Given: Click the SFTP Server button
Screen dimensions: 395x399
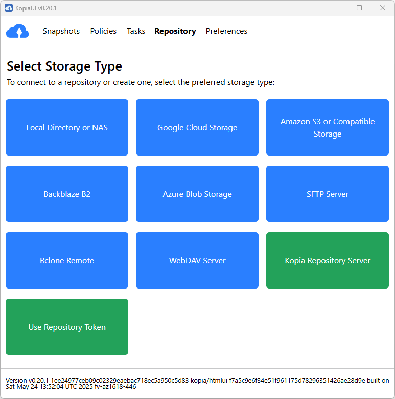Looking at the screenshot, I should click(x=328, y=194).
